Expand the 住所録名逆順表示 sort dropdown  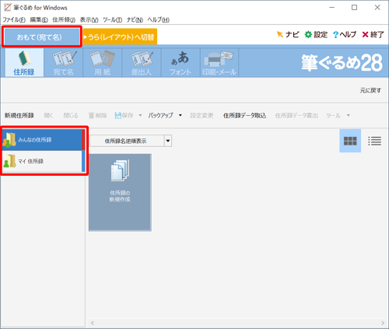(x=168, y=141)
